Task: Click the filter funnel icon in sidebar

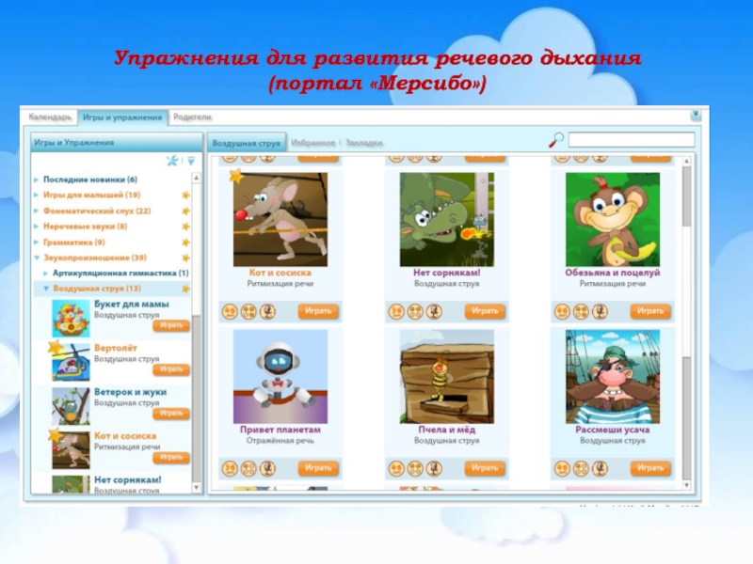Action: pyautogui.click(x=191, y=161)
